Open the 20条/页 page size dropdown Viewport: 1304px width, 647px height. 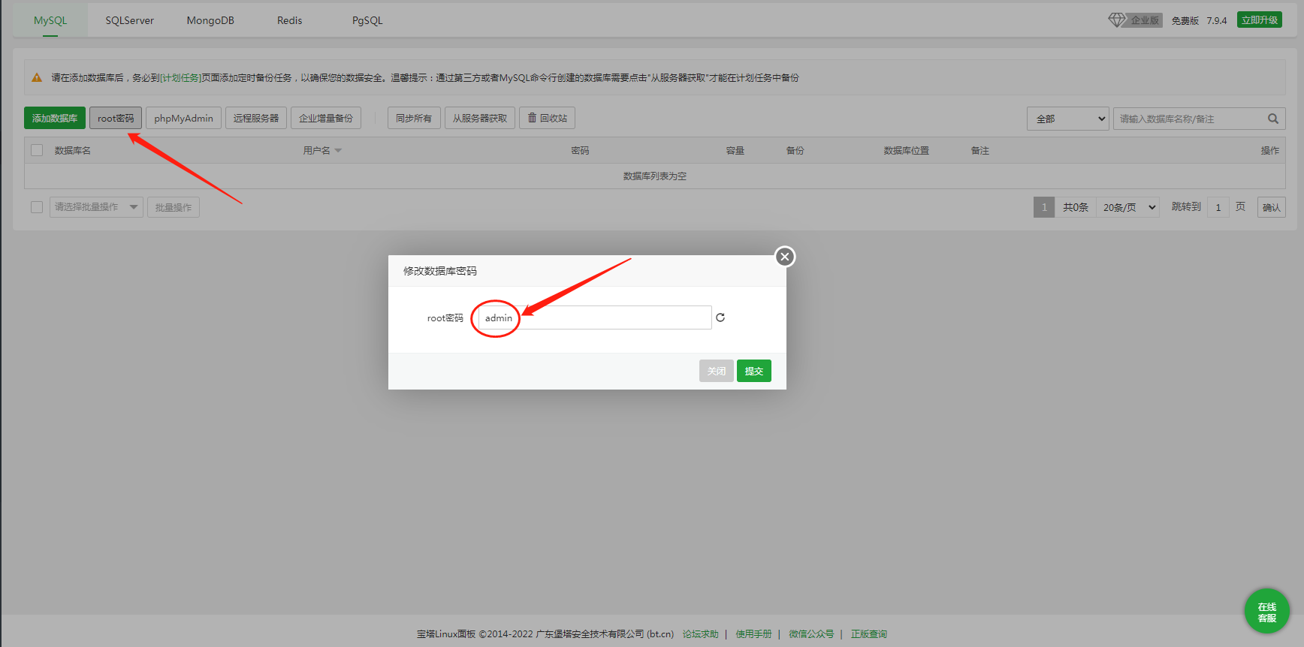(1127, 207)
